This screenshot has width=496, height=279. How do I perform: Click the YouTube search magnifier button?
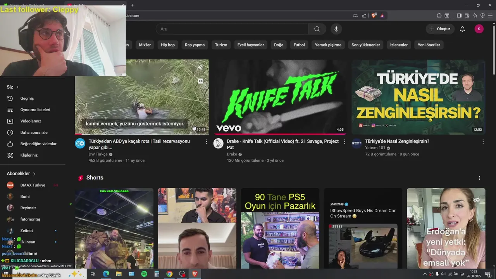317,29
